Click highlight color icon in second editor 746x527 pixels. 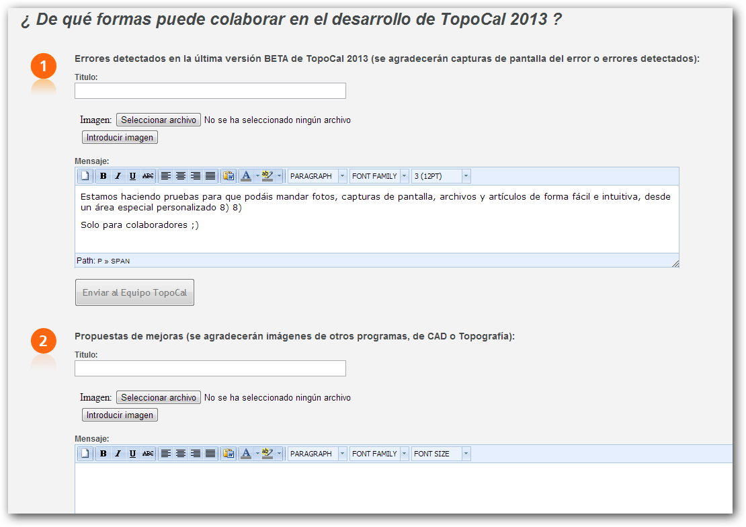click(267, 454)
